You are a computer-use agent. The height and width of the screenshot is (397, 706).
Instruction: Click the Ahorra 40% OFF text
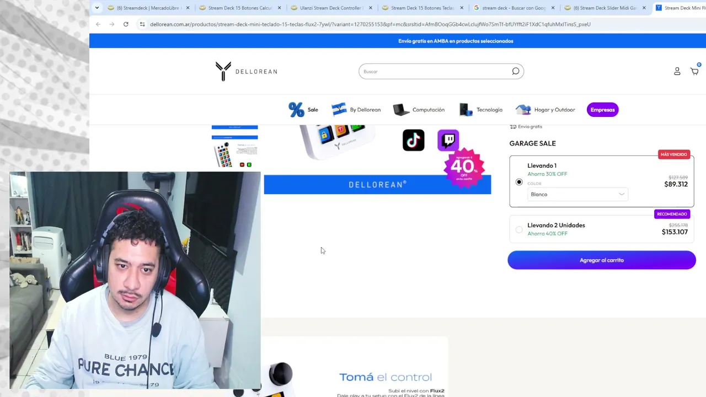click(x=547, y=234)
